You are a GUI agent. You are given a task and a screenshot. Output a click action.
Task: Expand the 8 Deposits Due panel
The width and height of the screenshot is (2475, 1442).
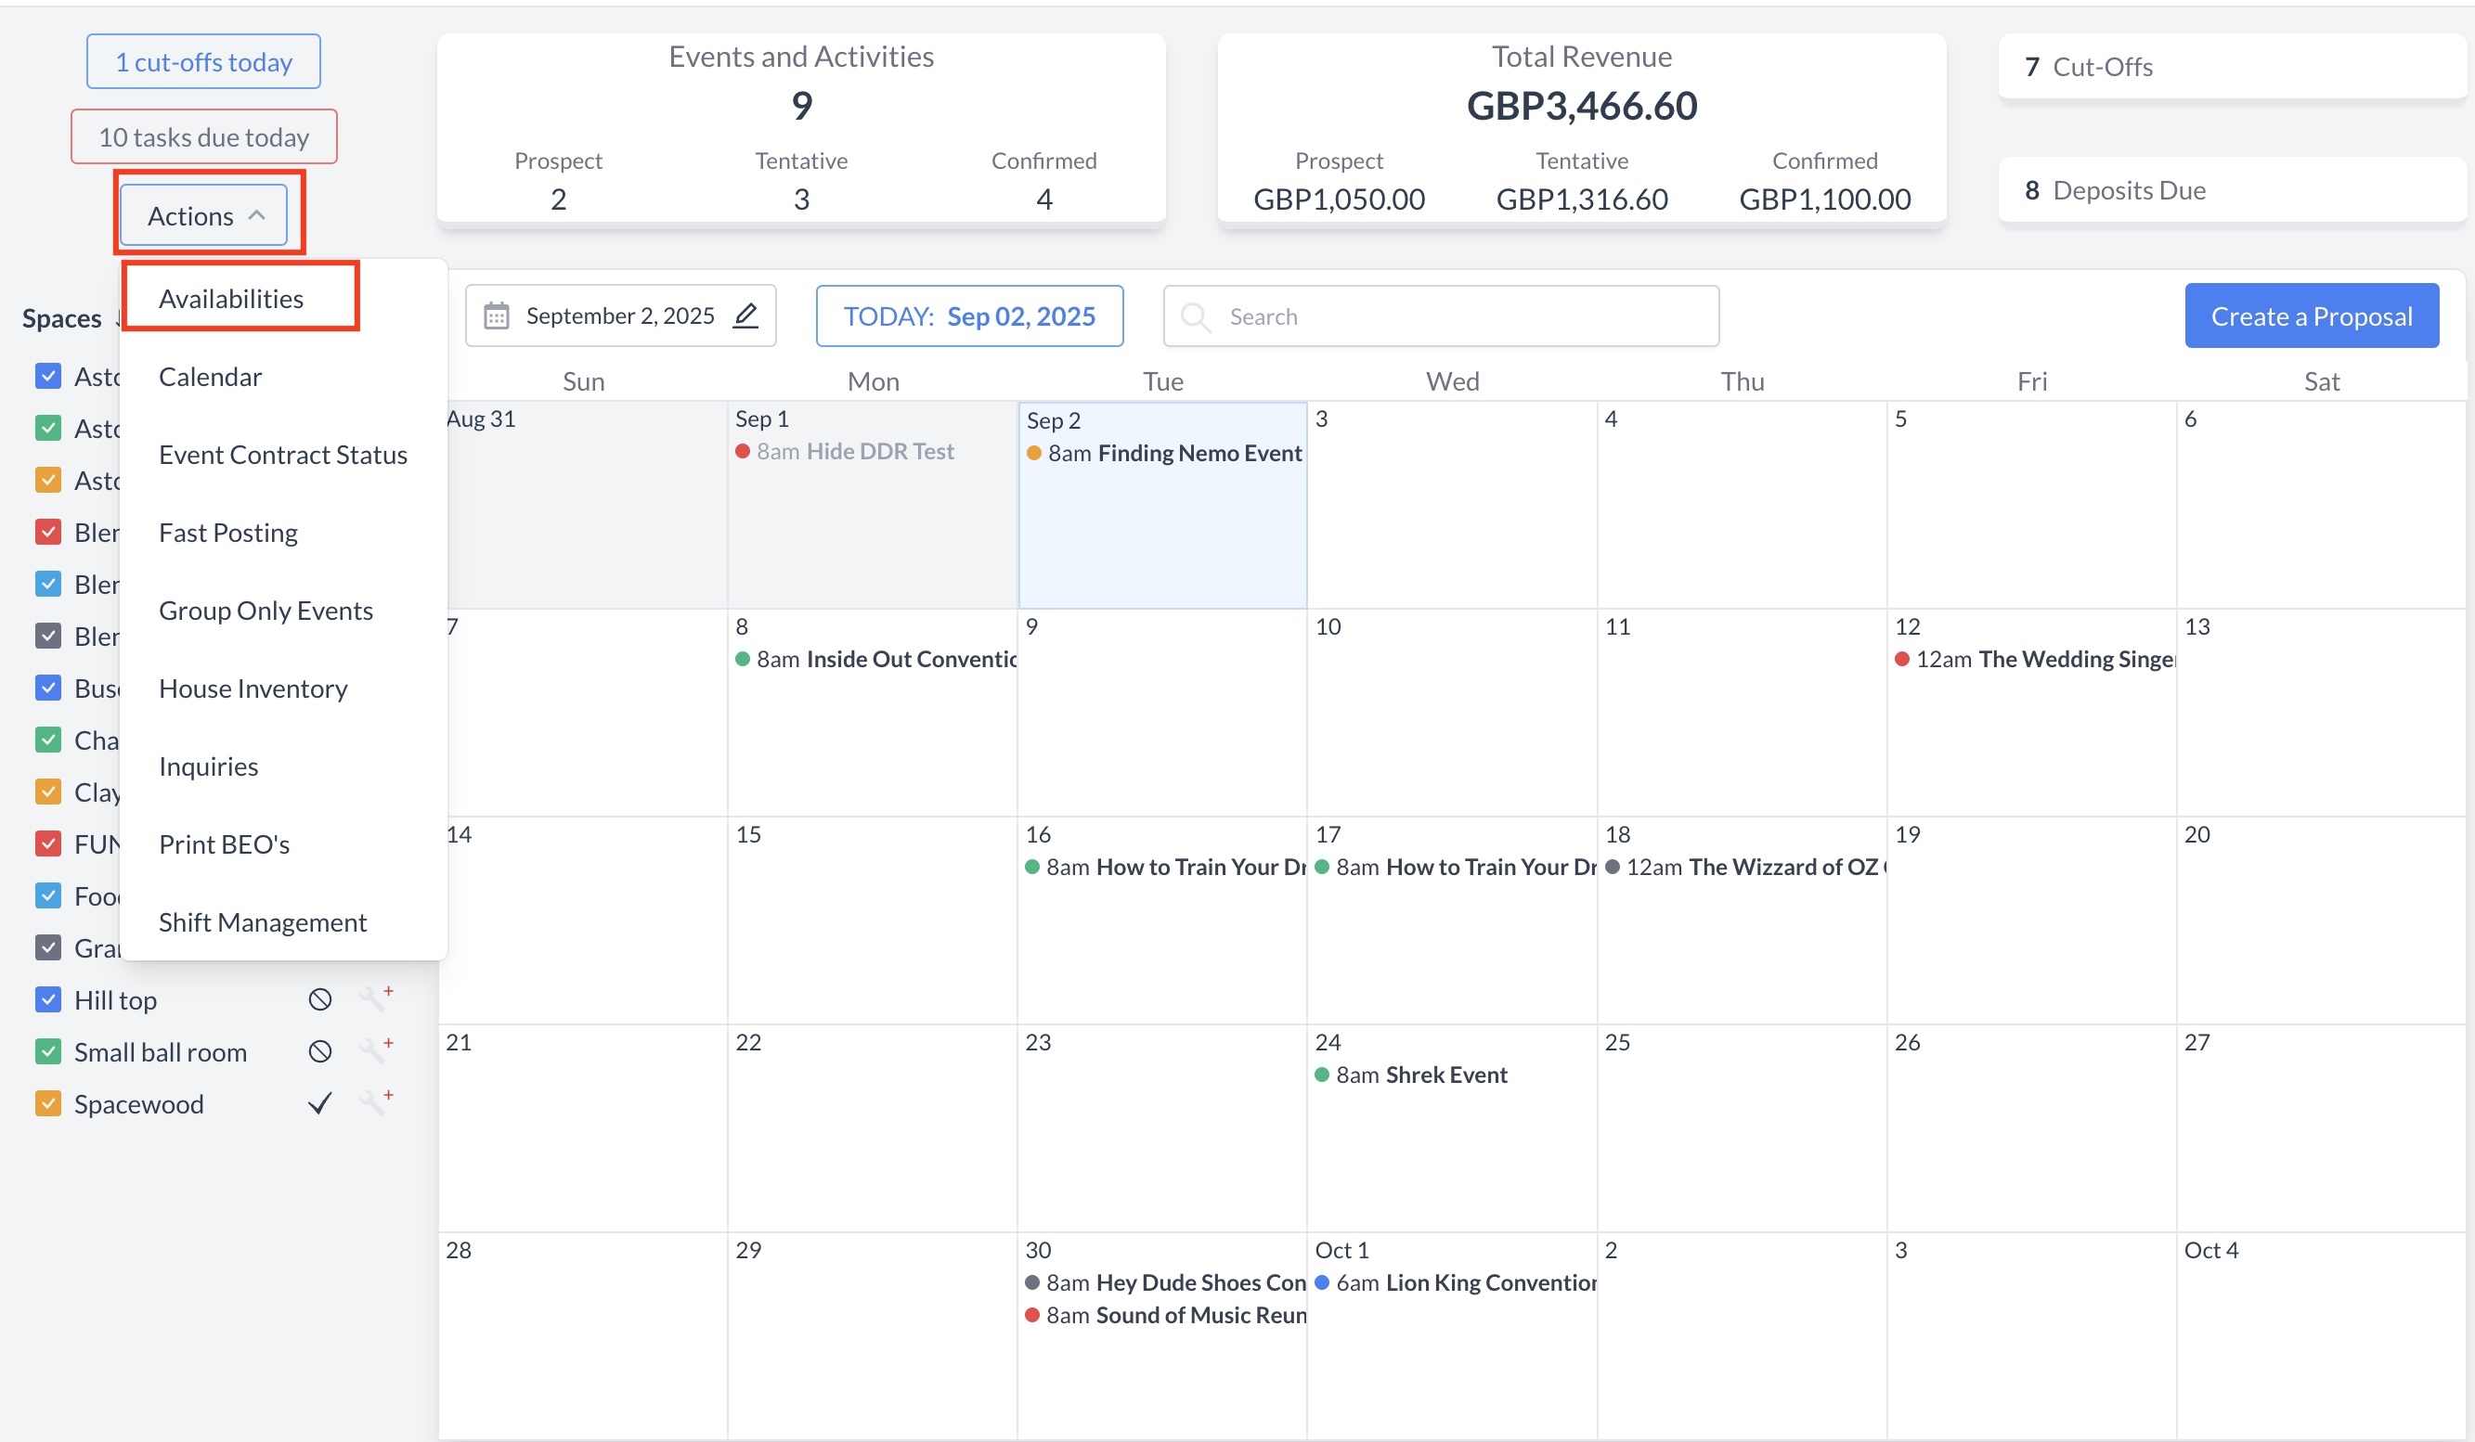tap(2230, 190)
